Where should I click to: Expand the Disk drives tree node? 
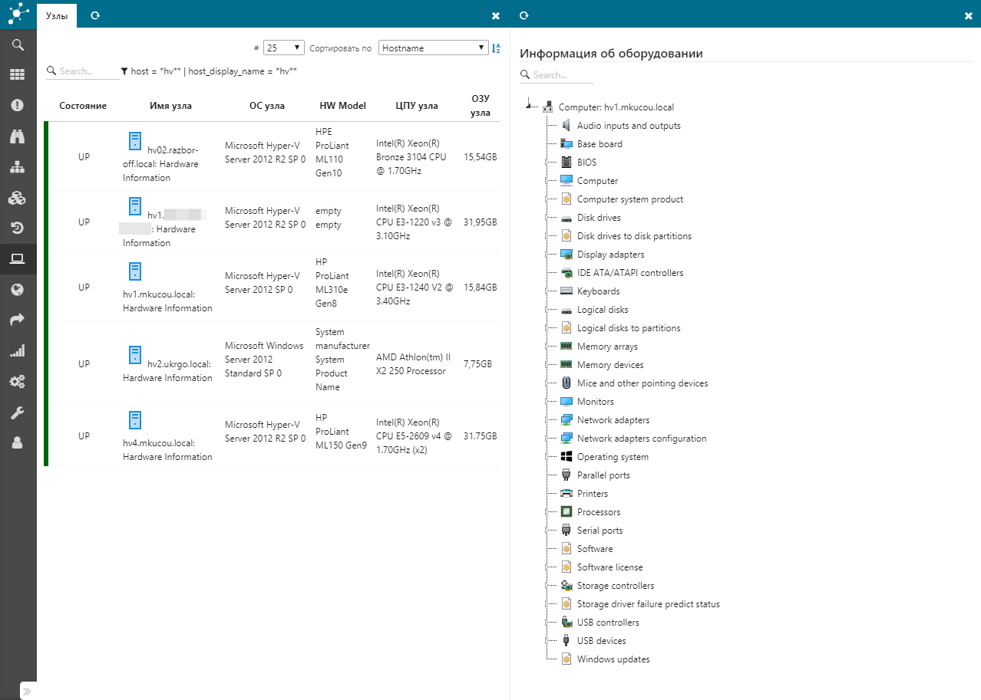[547, 218]
